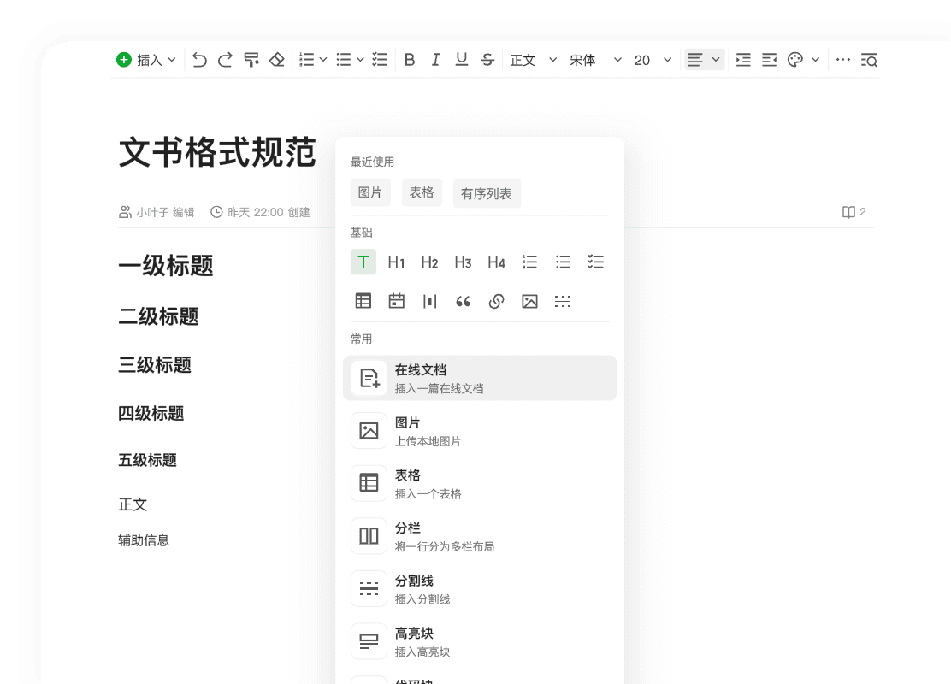Toggle bold formatting
Image resolution: width=951 pixels, height=684 pixels.
pyautogui.click(x=410, y=60)
